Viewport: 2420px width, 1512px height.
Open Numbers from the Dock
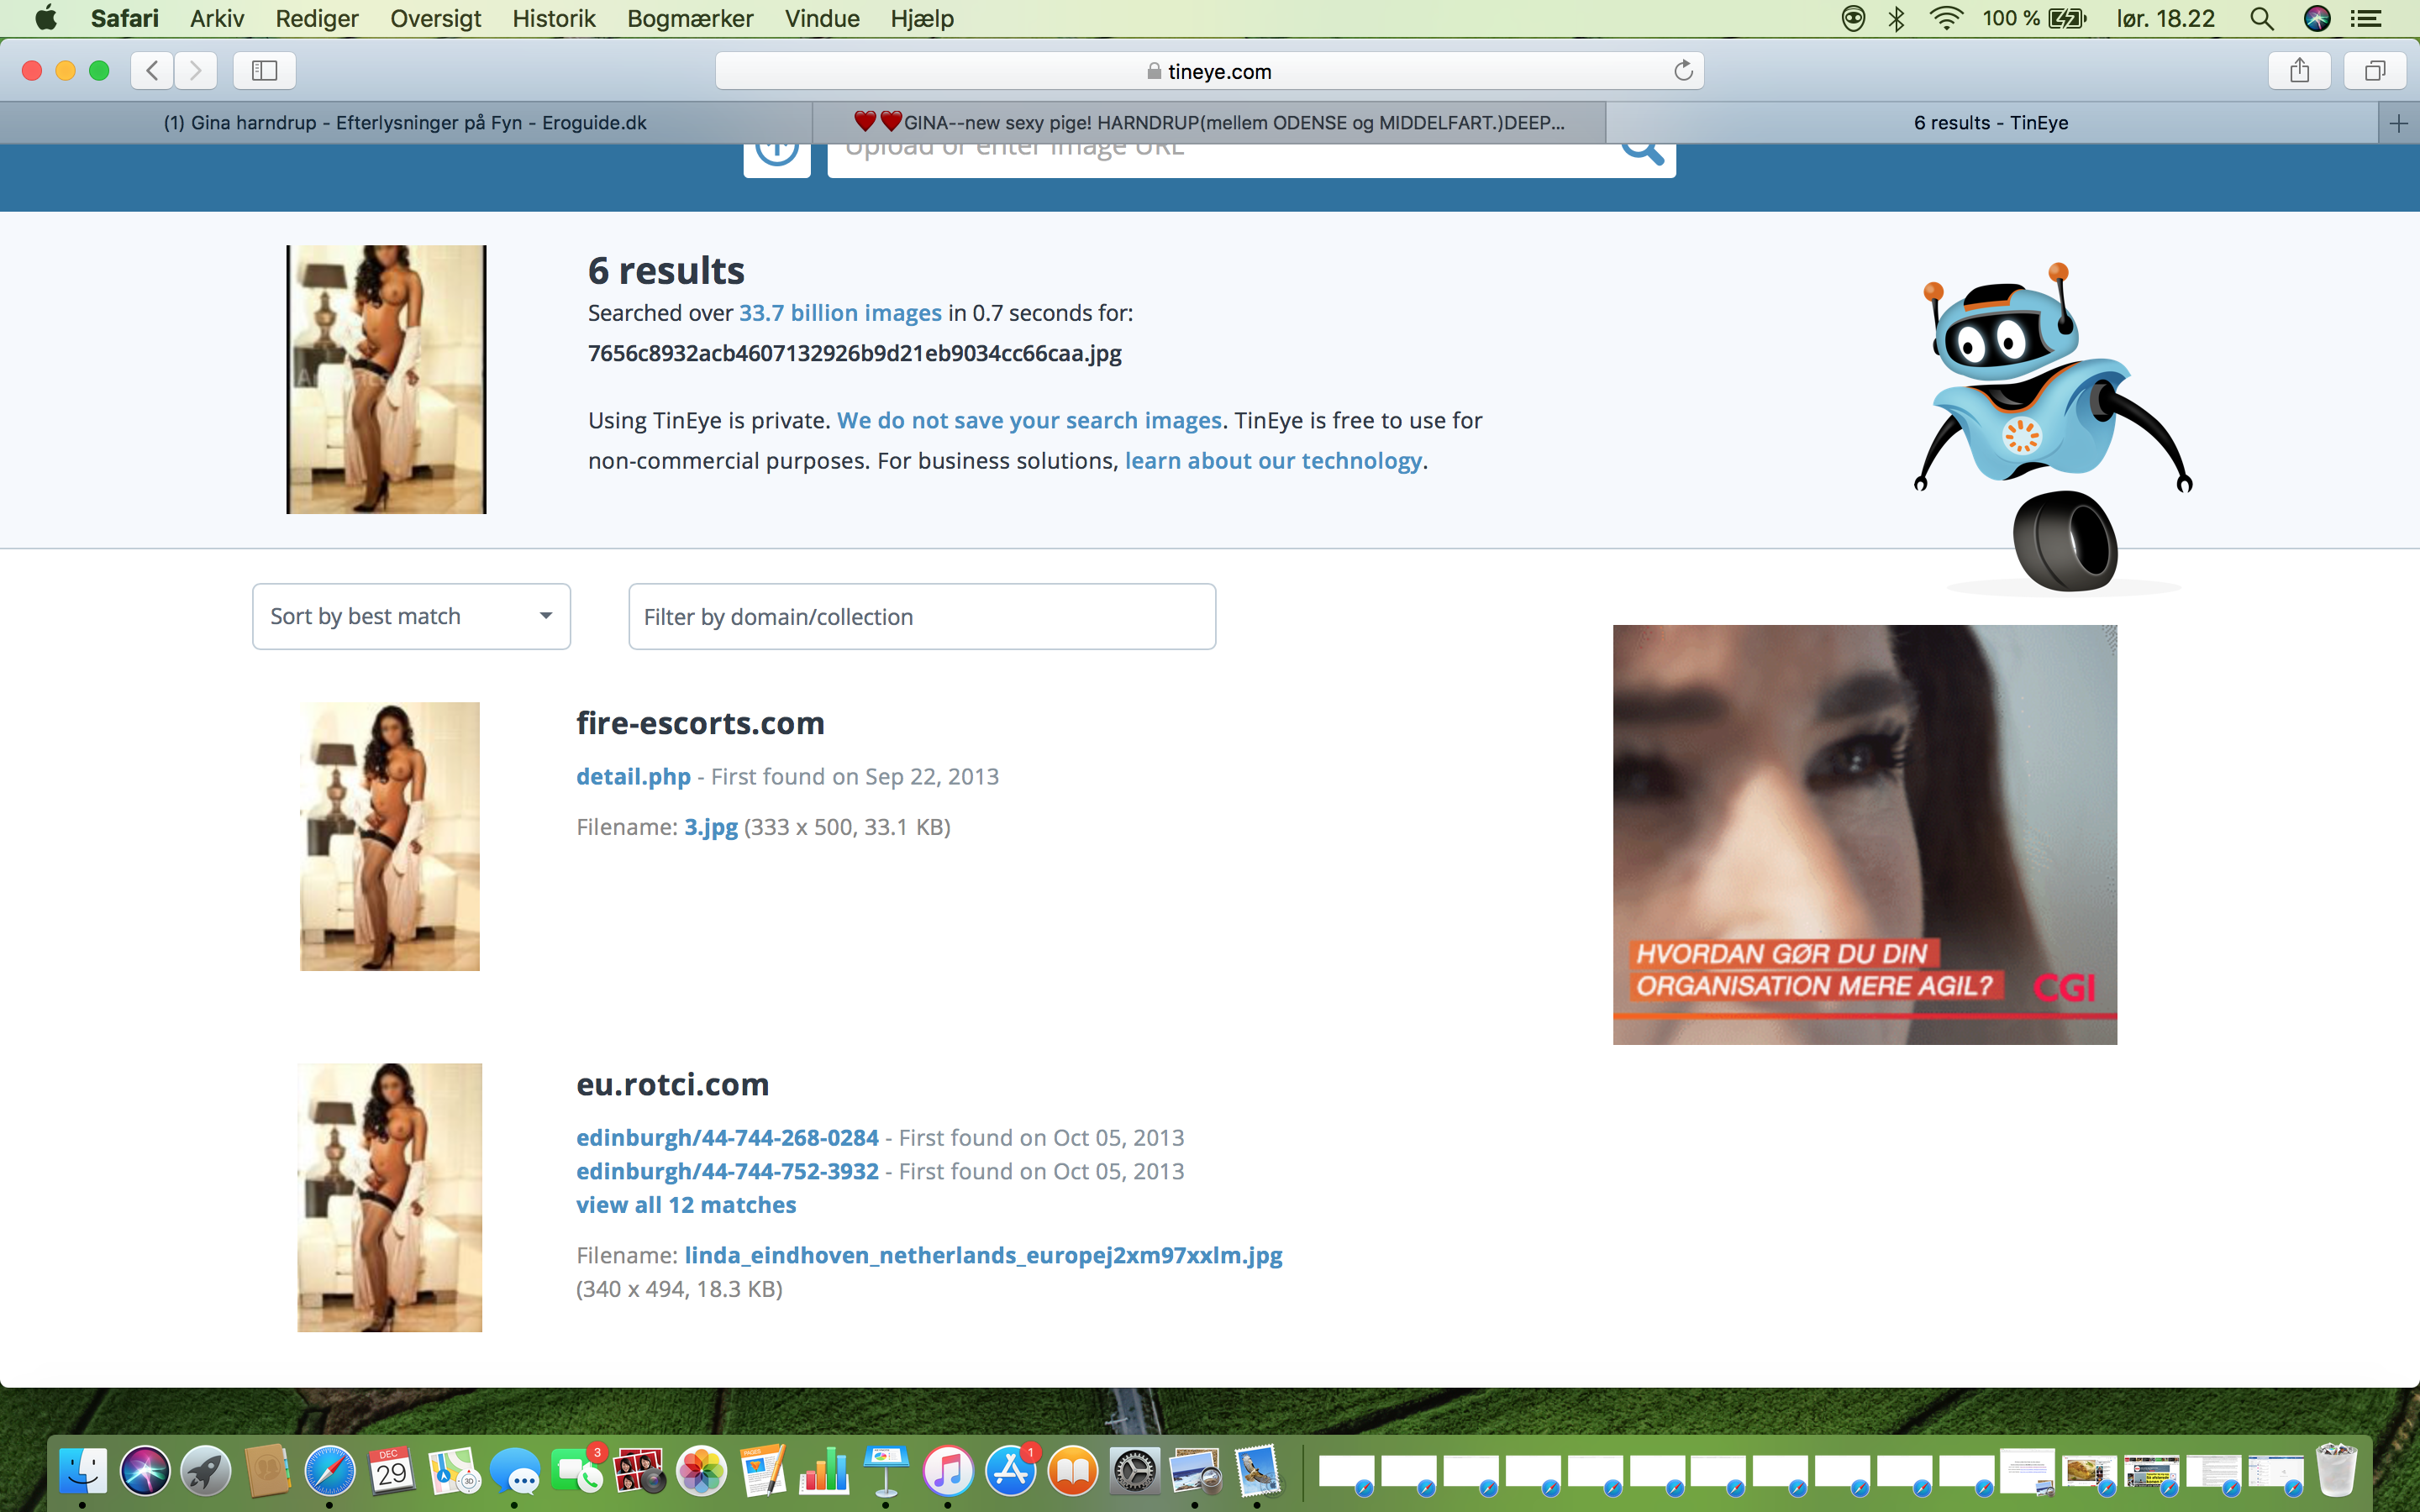coord(824,1471)
